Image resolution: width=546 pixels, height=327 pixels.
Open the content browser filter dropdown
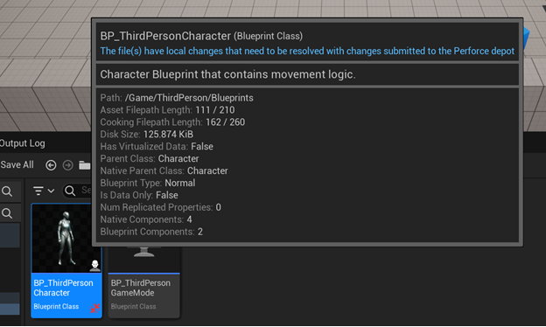click(x=44, y=191)
